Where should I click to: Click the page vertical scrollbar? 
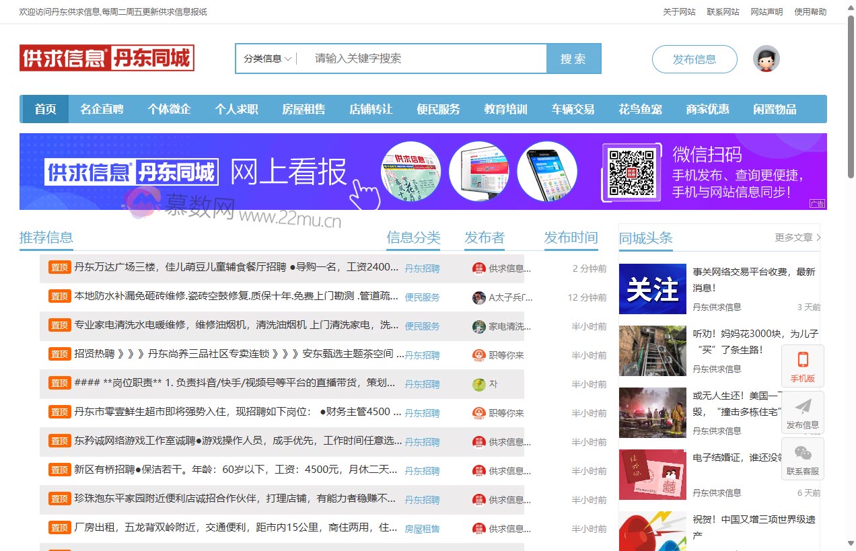(851, 269)
